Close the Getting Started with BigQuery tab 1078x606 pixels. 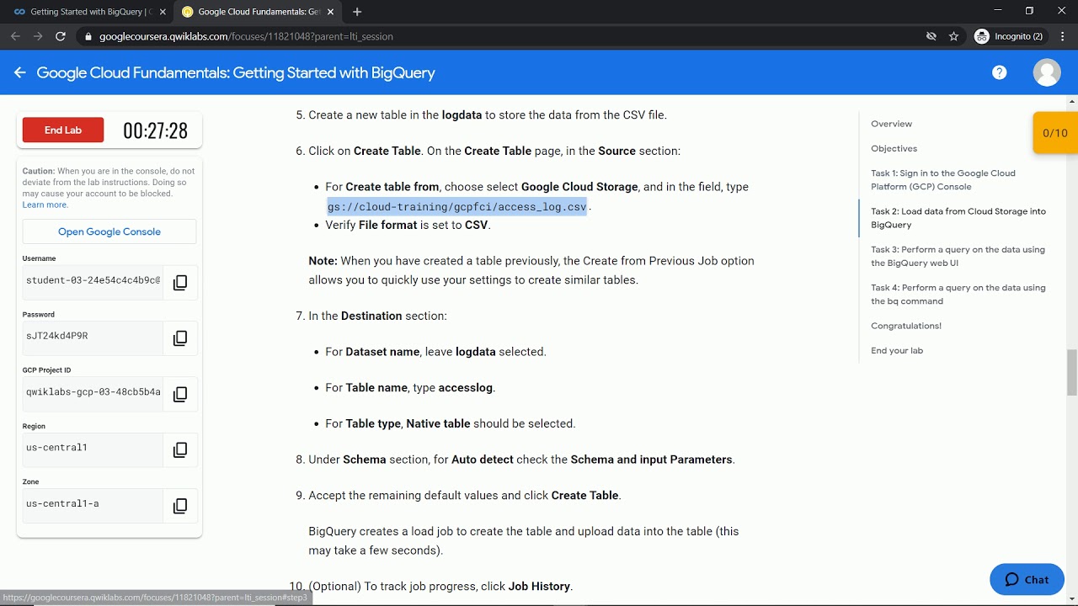coord(163,12)
